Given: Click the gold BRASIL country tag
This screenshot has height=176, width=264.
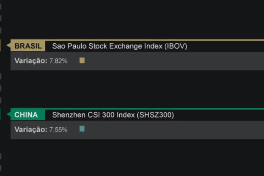Looking at the screenshot, I should pos(28,46).
